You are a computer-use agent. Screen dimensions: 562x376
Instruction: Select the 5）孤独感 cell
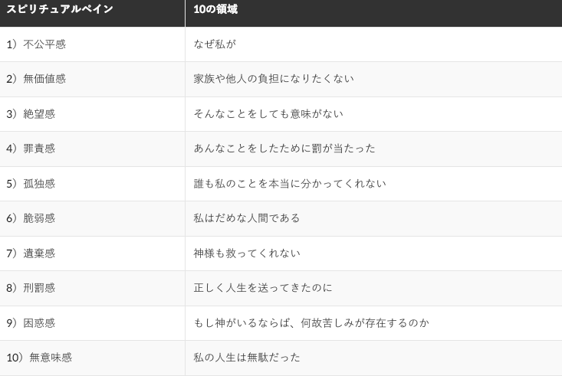pos(31,184)
